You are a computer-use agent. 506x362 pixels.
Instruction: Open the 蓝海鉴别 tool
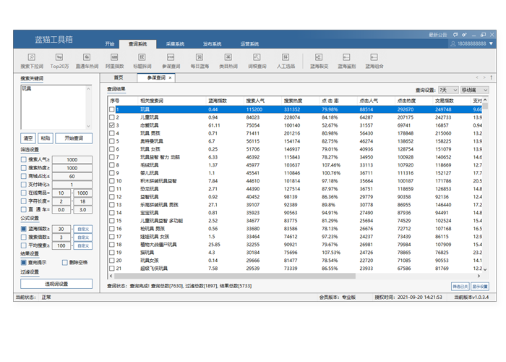(346, 61)
